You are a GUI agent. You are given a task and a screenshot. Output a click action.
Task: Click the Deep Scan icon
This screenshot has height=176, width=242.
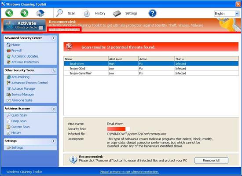pyautogui.click(x=8, y=121)
